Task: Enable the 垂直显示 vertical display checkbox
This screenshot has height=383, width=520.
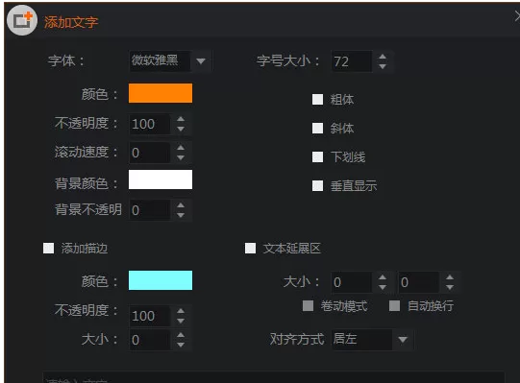Action: point(318,185)
